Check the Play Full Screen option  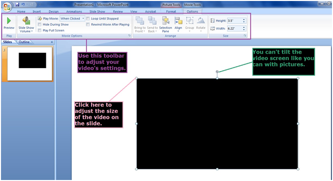[40, 31]
